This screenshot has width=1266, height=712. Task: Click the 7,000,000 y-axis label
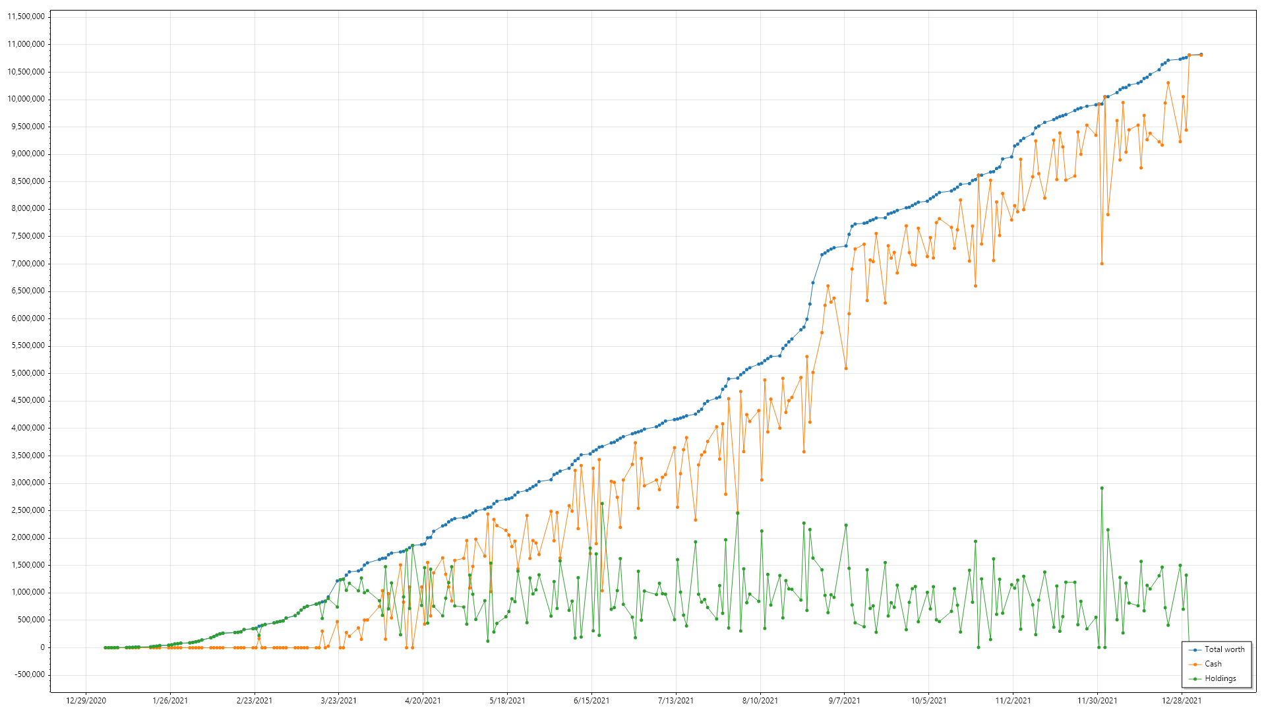[28, 264]
